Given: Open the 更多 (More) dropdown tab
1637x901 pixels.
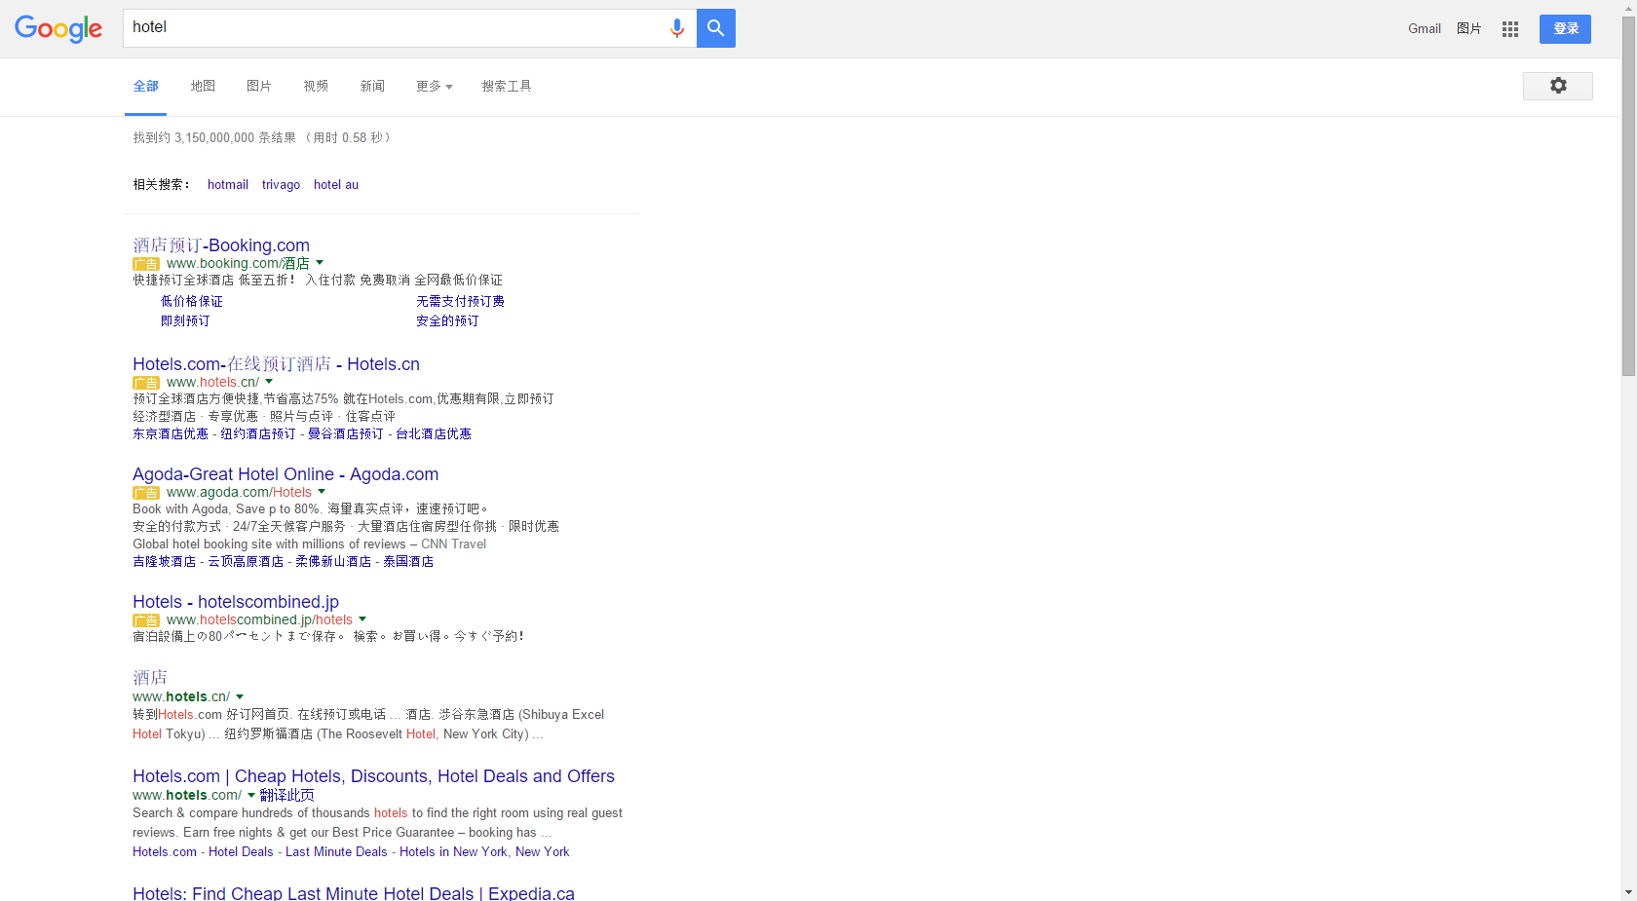Looking at the screenshot, I should coord(435,86).
